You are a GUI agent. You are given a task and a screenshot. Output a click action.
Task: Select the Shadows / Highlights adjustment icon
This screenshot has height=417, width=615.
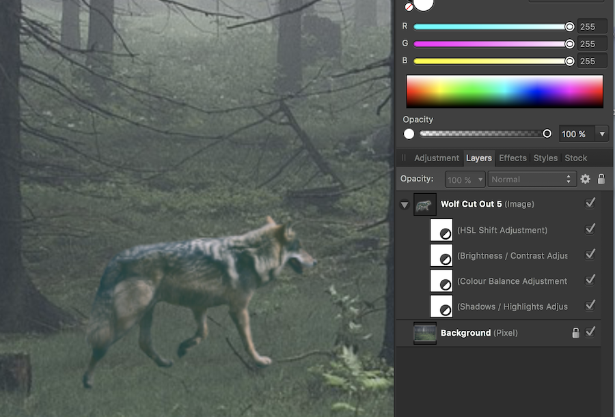tap(441, 306)
